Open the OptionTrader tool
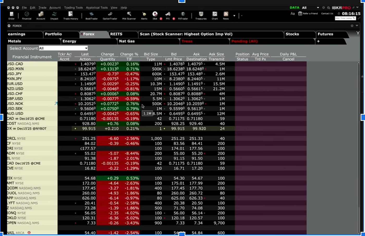Screen dimensions: 365x236 tap(110, 15)
